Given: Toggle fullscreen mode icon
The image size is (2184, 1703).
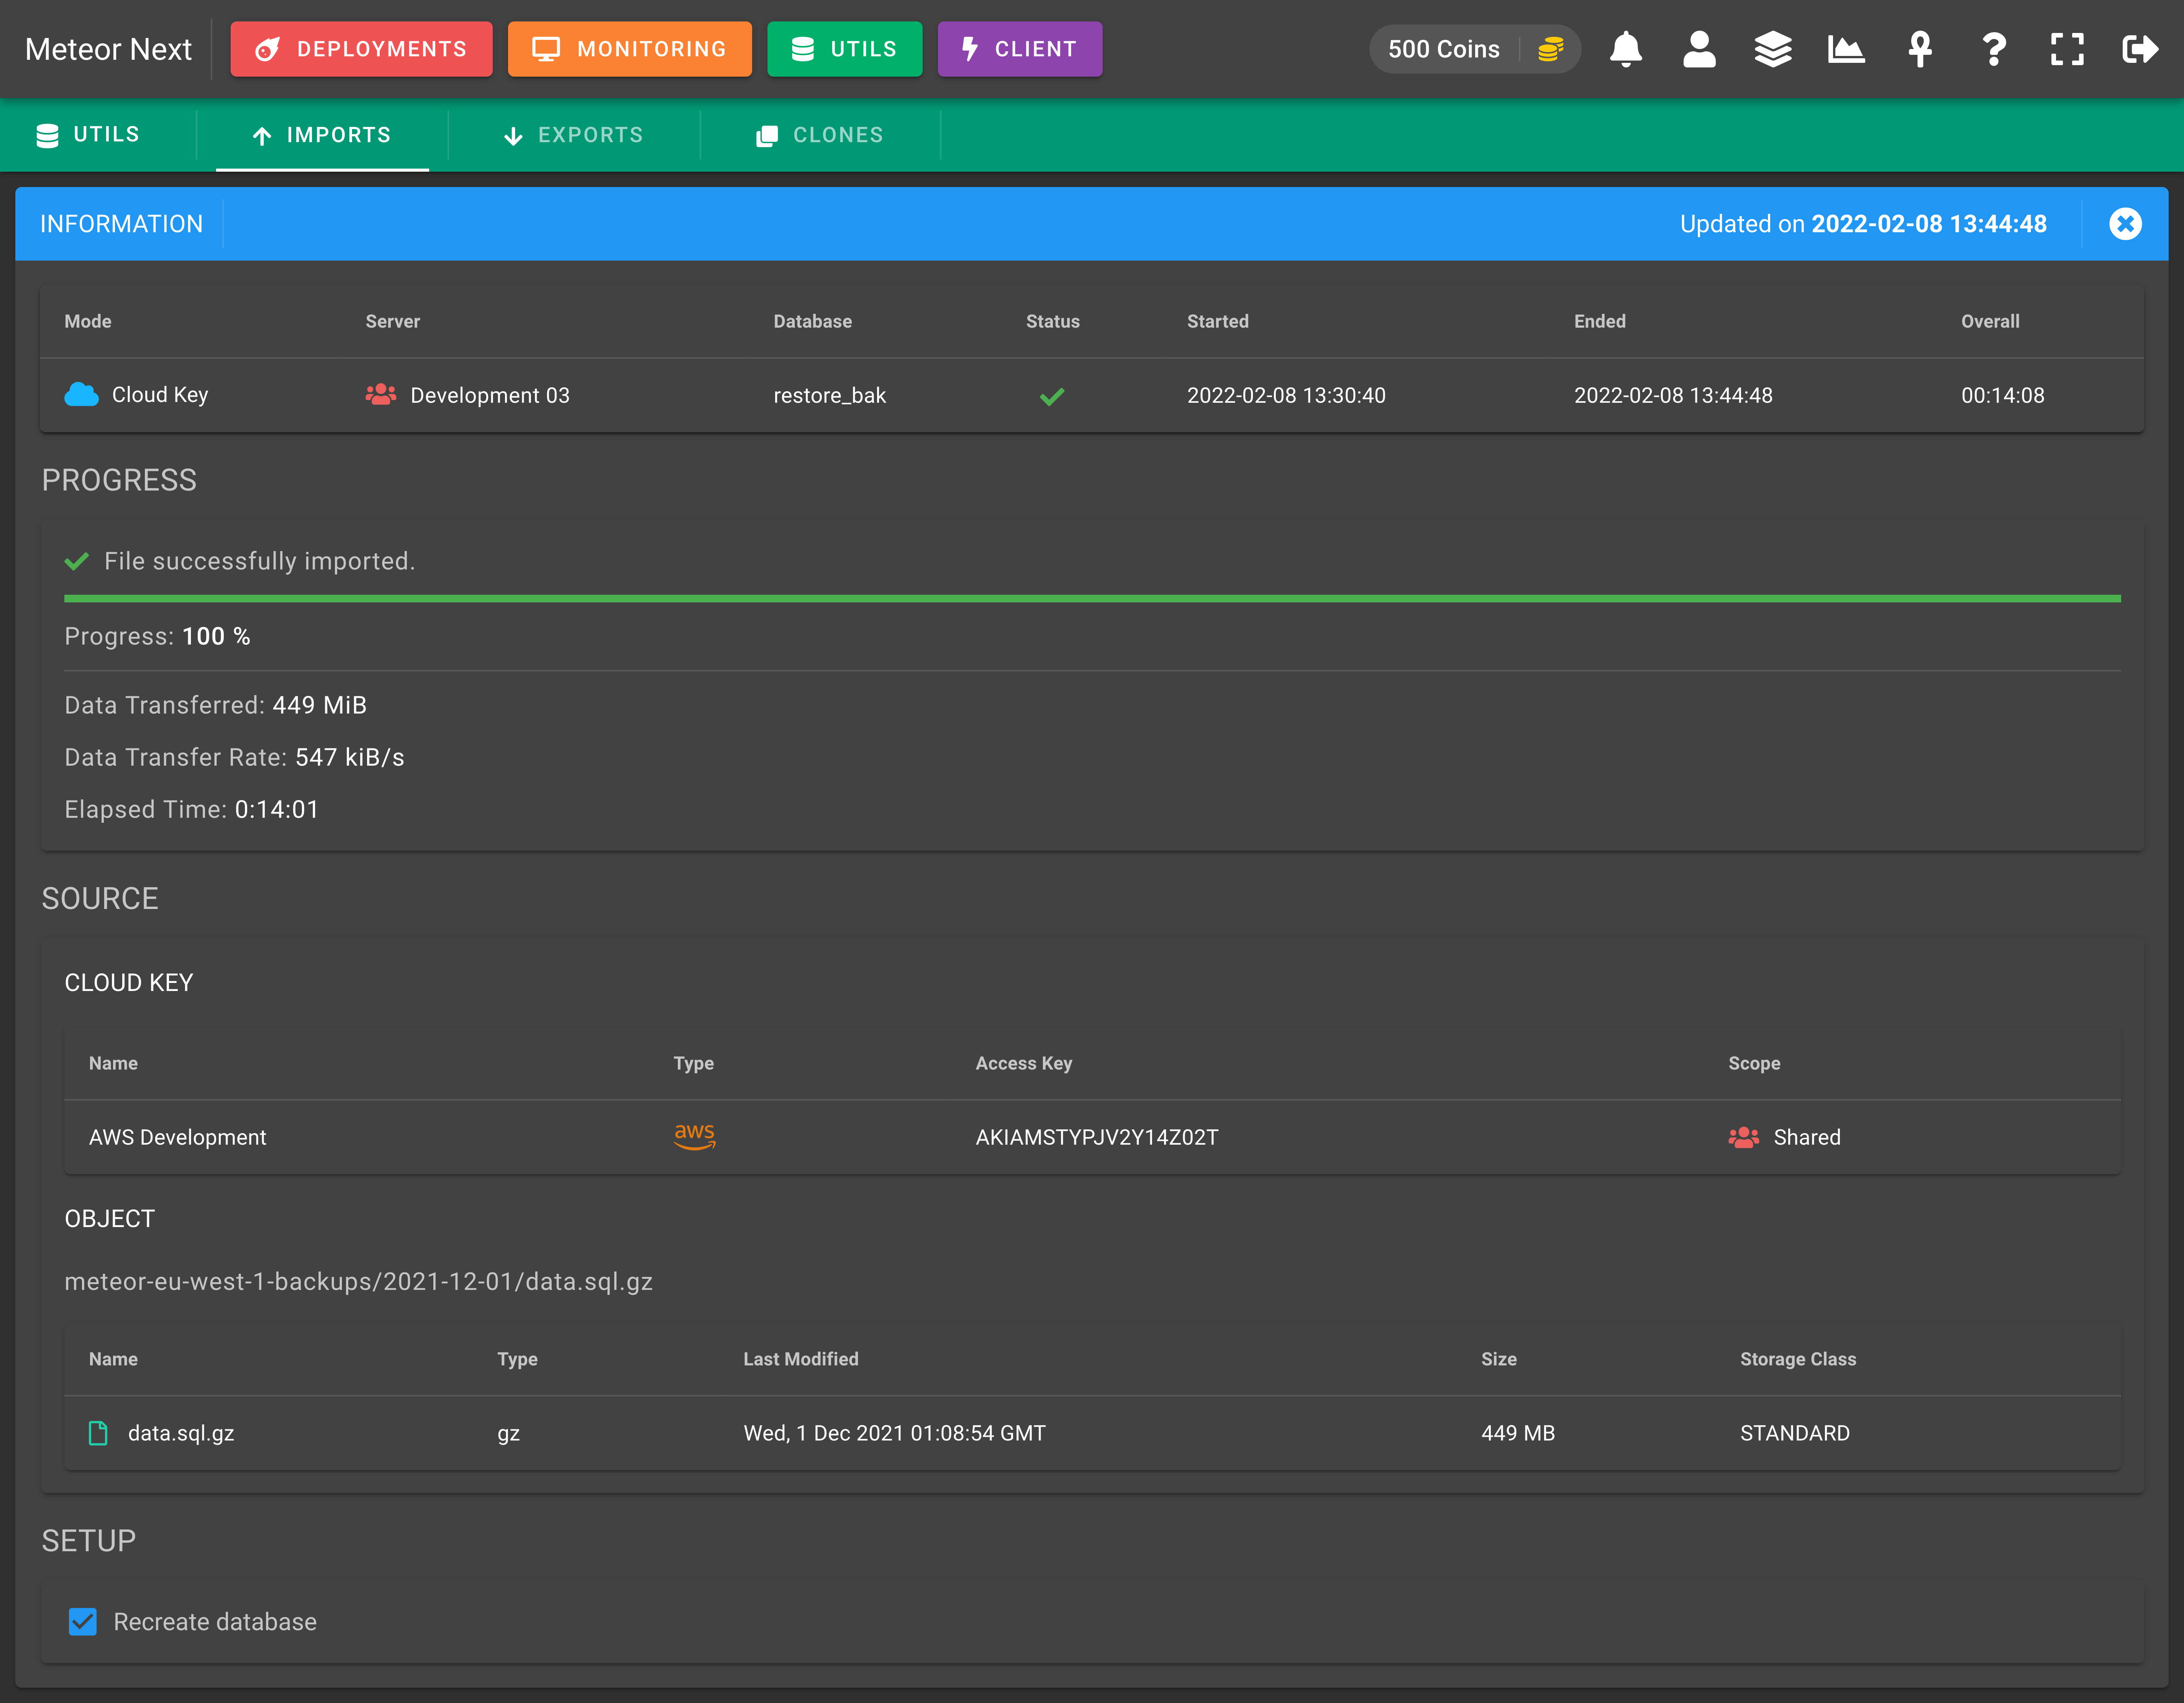Looking at the screenshot, I should [x=2067, y=49].
